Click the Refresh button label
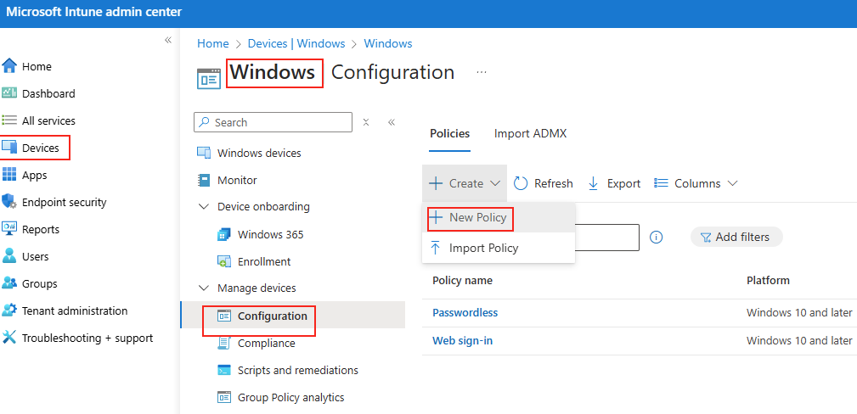This screenshot has width=857, height=414. pyautogui.click(x=553, y=183)
